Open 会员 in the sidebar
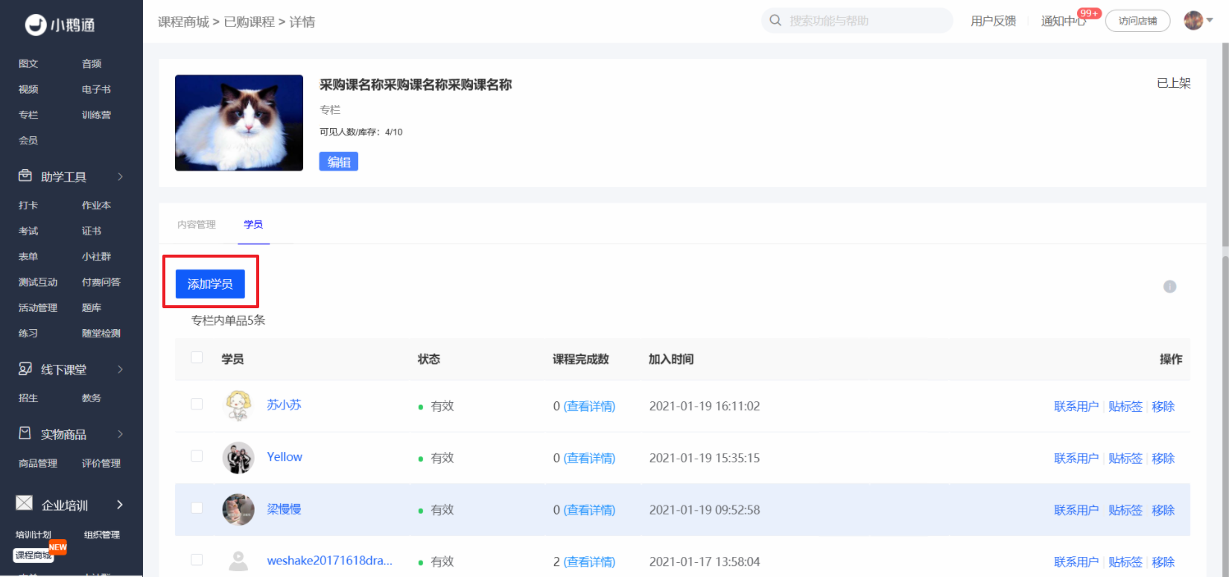 (28, 140)
